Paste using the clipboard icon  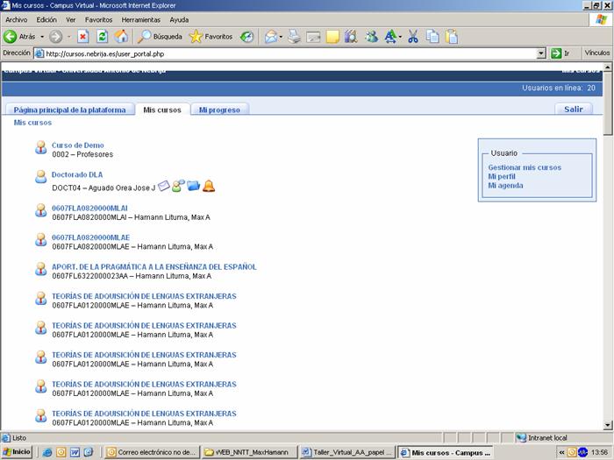452,37
